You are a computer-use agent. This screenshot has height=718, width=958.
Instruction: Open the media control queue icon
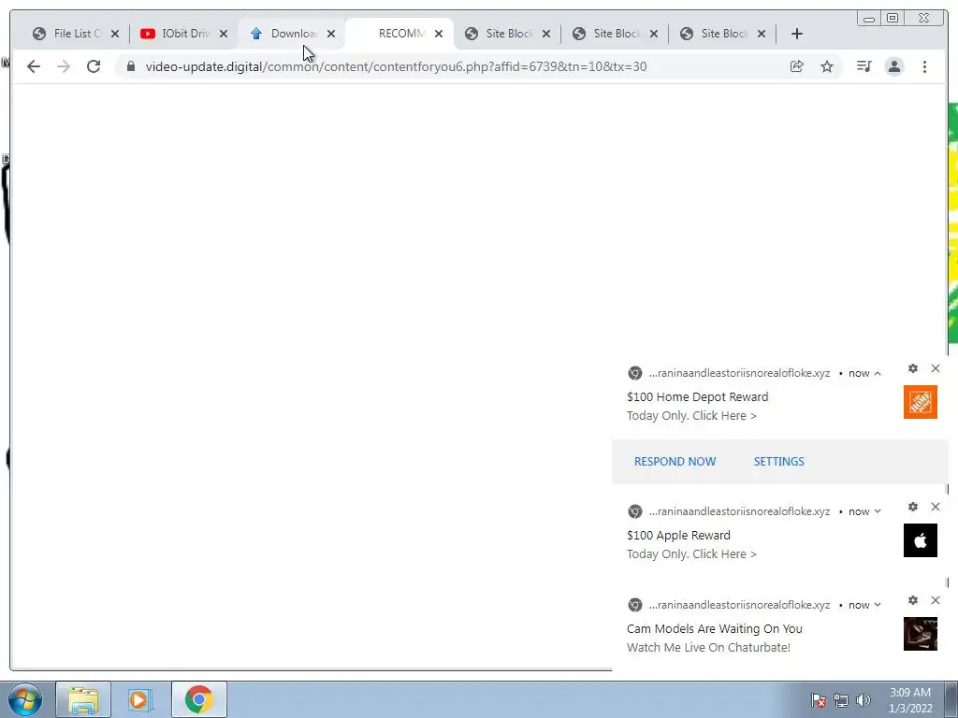864,66
